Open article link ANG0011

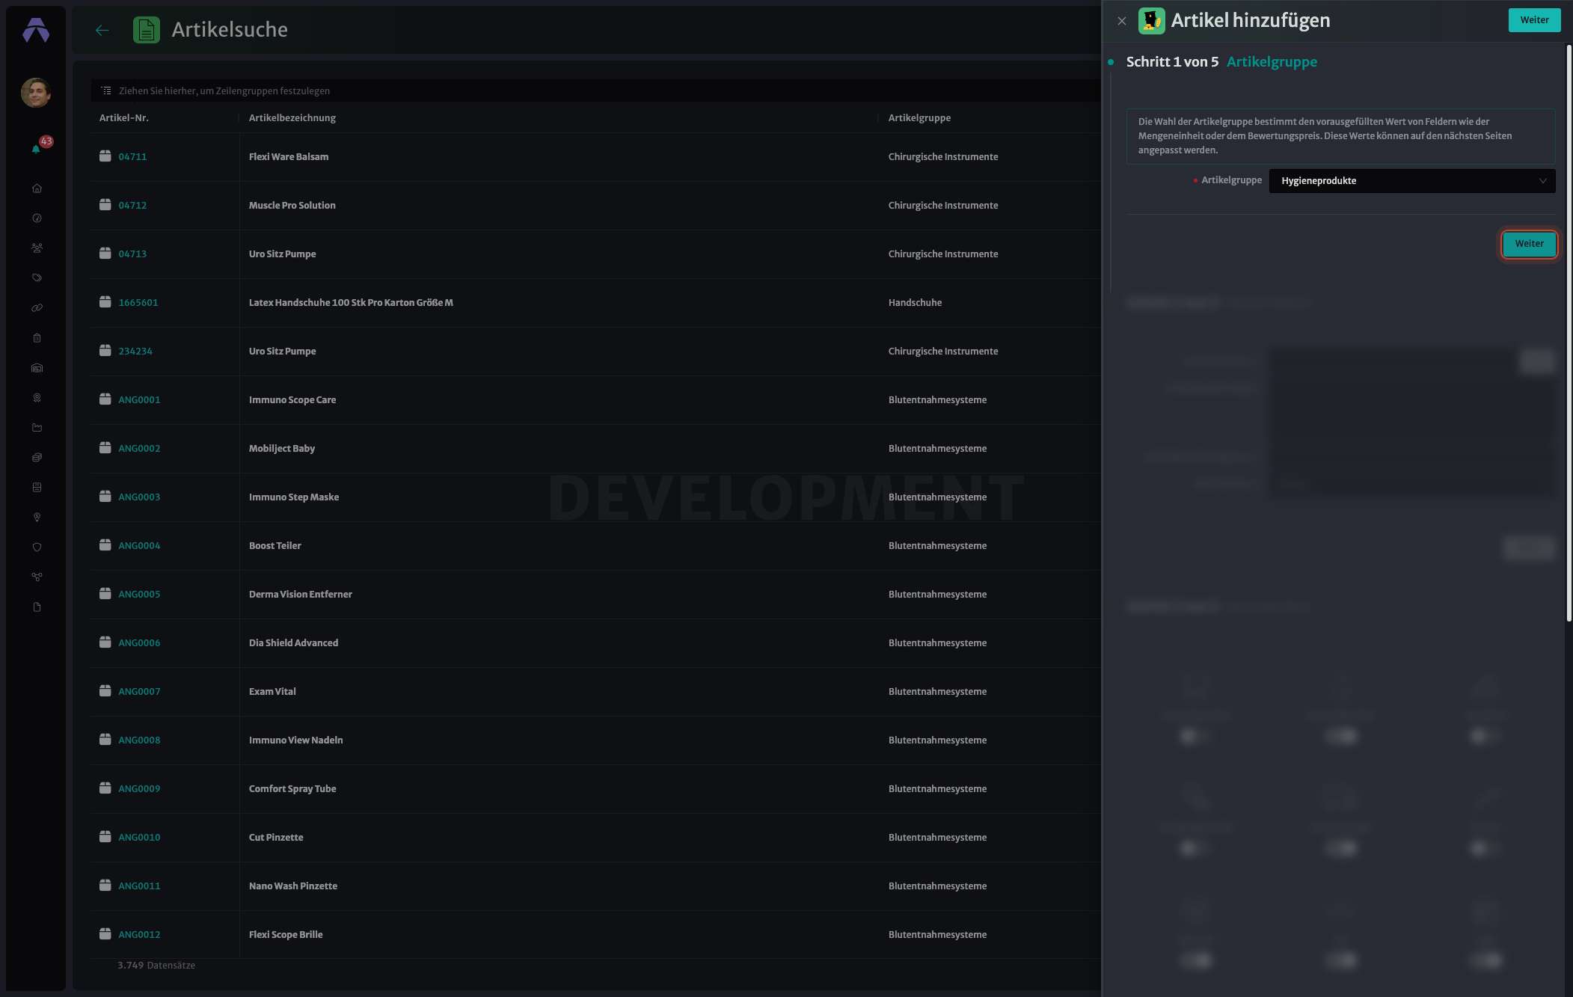pos(139,886)
